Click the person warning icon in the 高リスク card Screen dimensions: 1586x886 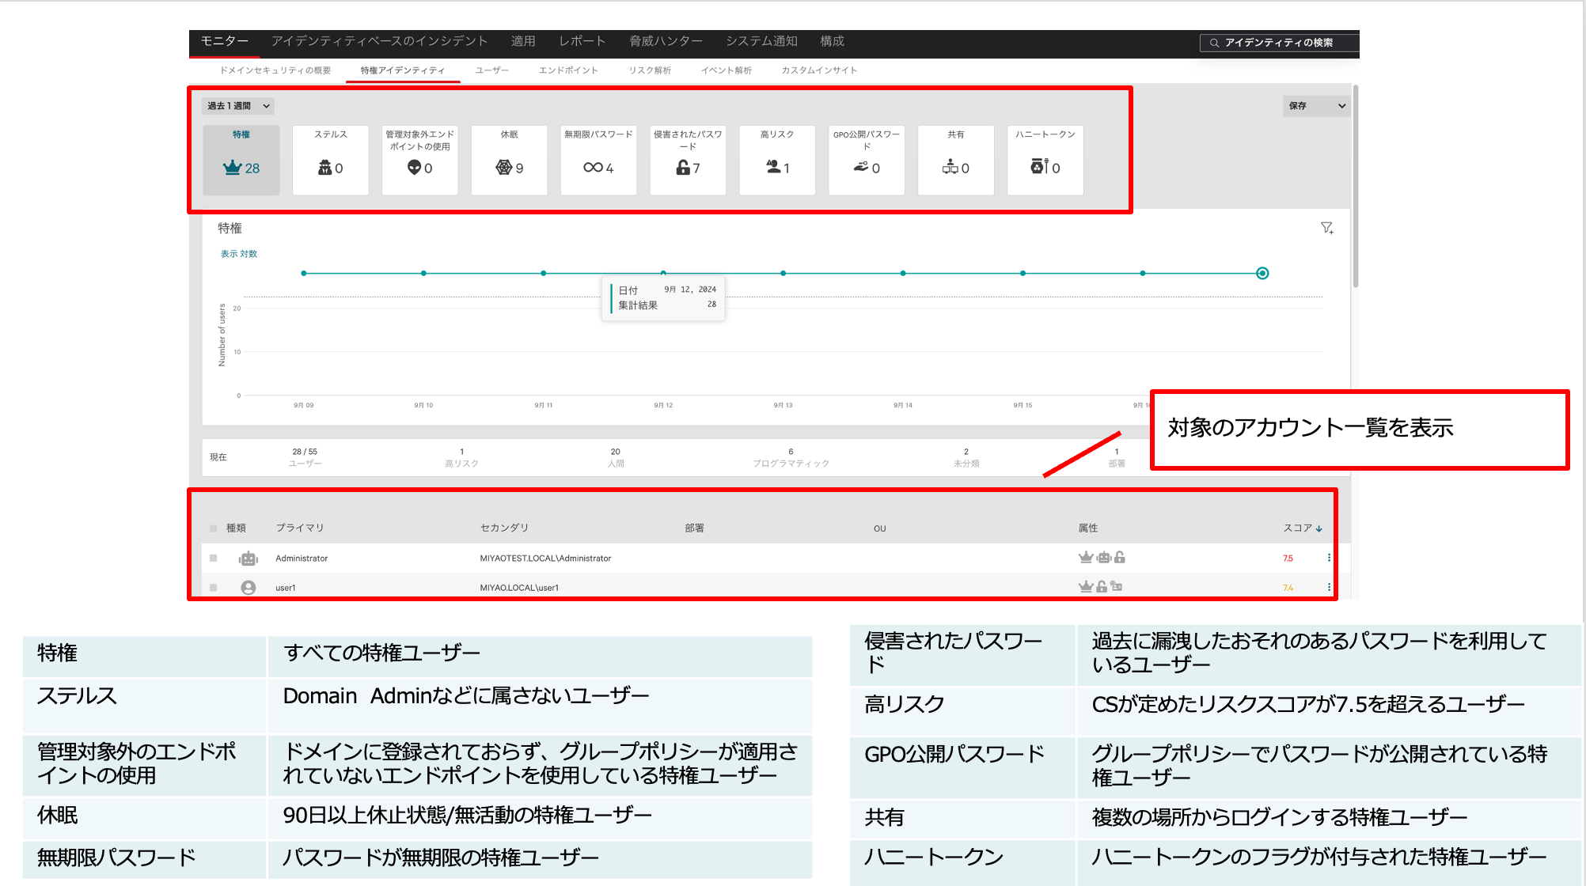pos(773,167)
